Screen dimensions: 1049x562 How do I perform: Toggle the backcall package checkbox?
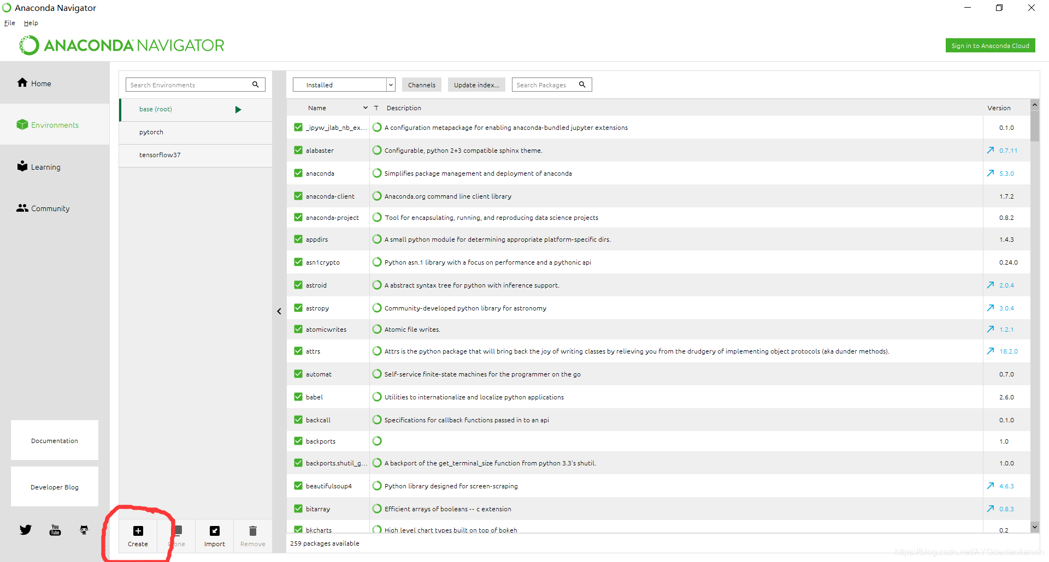tap(298, 420)
